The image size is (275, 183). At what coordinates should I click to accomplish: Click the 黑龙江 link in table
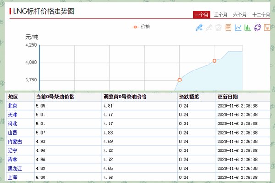pos(15,168)
